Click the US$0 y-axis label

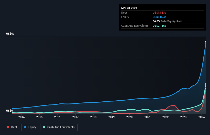point(9,111)
